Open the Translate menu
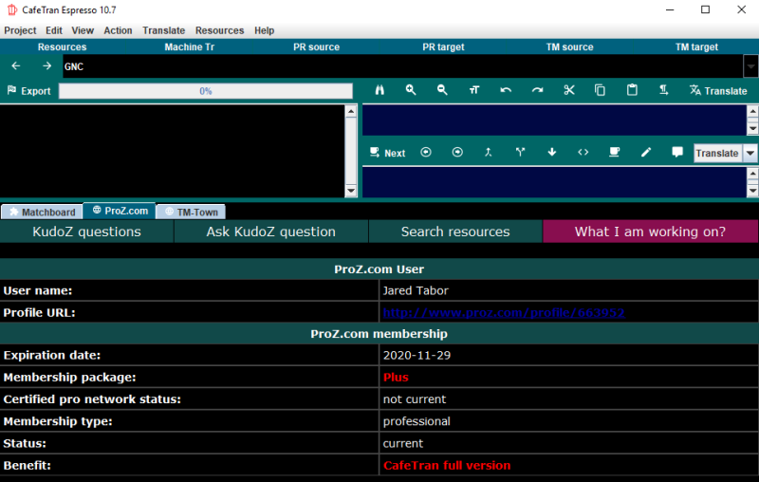The height and width of the screenshot is (482, 759). [x=163, y=30]
